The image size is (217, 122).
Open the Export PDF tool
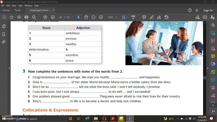[213, 33]
